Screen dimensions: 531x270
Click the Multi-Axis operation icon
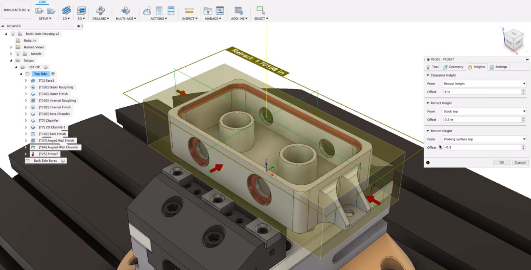tap(126, 11)
